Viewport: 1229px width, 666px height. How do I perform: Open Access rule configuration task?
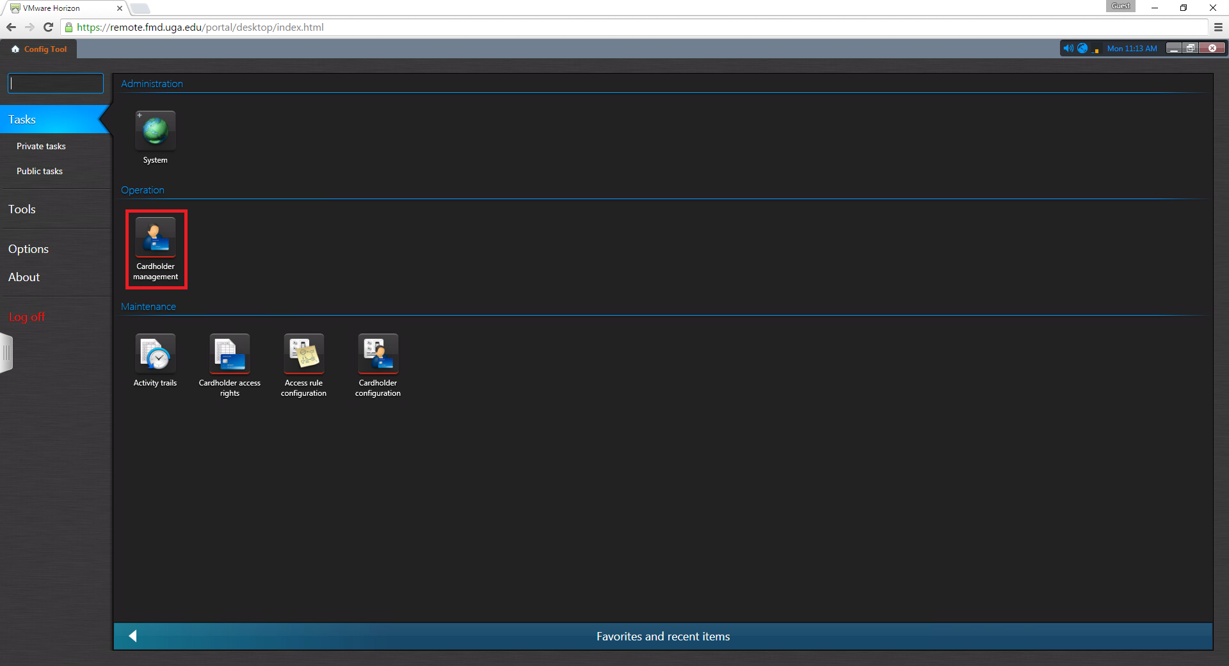click(x=303, y=354)
